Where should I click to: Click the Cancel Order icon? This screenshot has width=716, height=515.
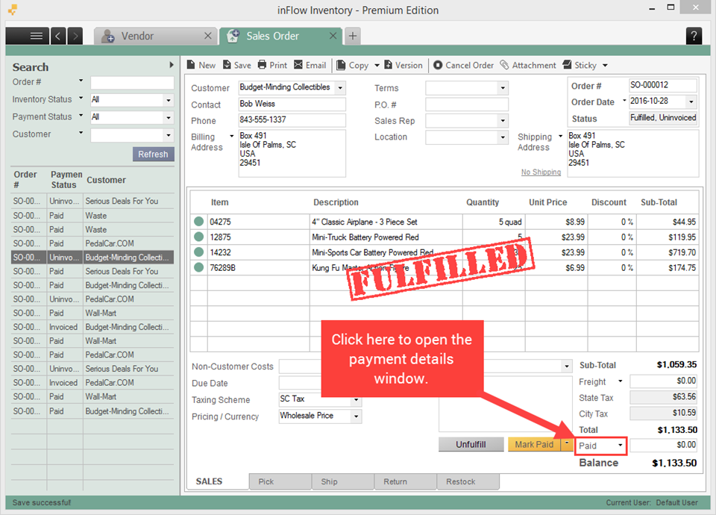[x=438, y=66]
